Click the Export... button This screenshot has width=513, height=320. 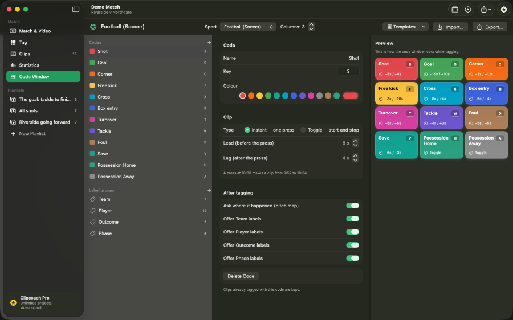490,27
